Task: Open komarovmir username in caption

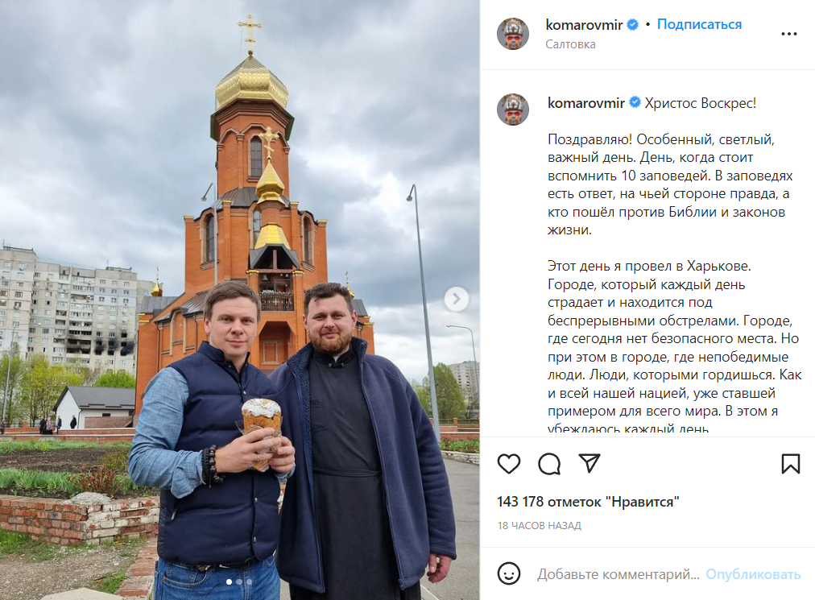Action: [x=586, y=103]
